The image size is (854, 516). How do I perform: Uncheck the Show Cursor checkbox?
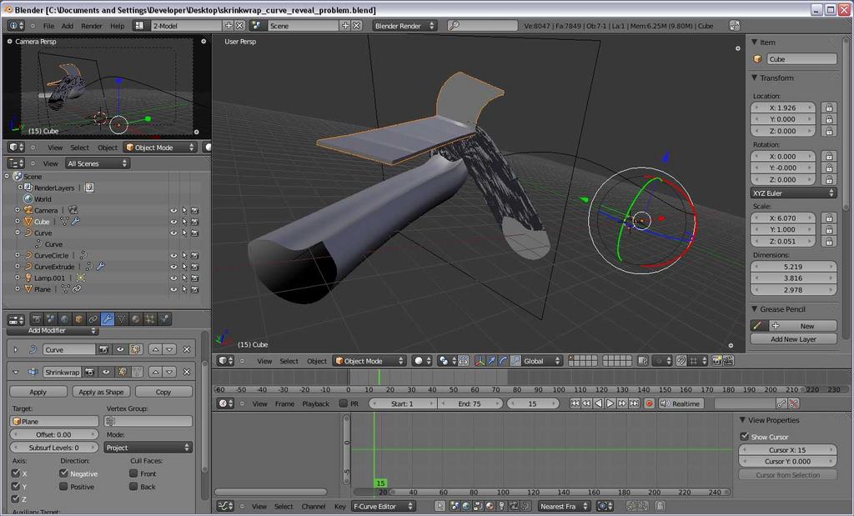745,436
